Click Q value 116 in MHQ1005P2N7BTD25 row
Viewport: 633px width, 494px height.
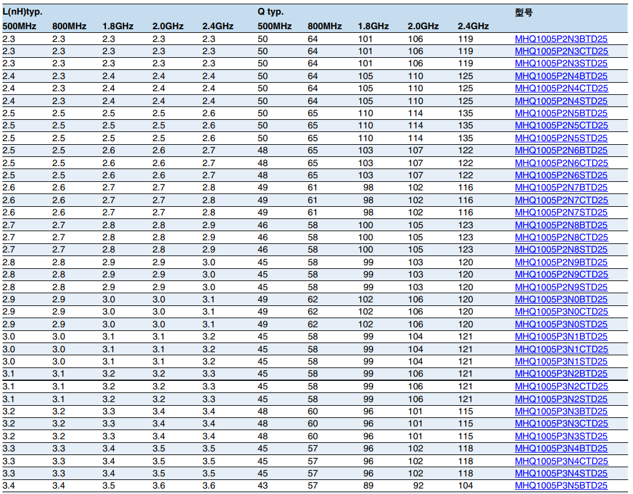(x=466, y=187)
